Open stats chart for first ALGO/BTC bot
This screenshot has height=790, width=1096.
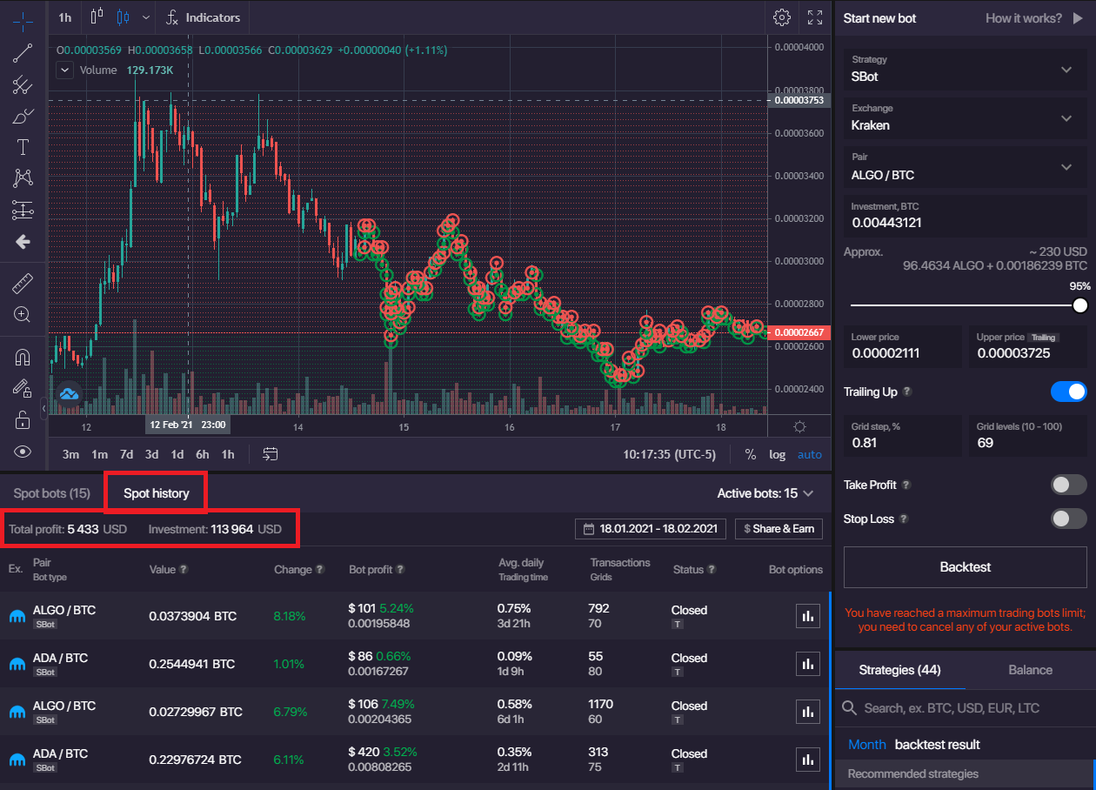pyautogui.click(x=808, y=616)
